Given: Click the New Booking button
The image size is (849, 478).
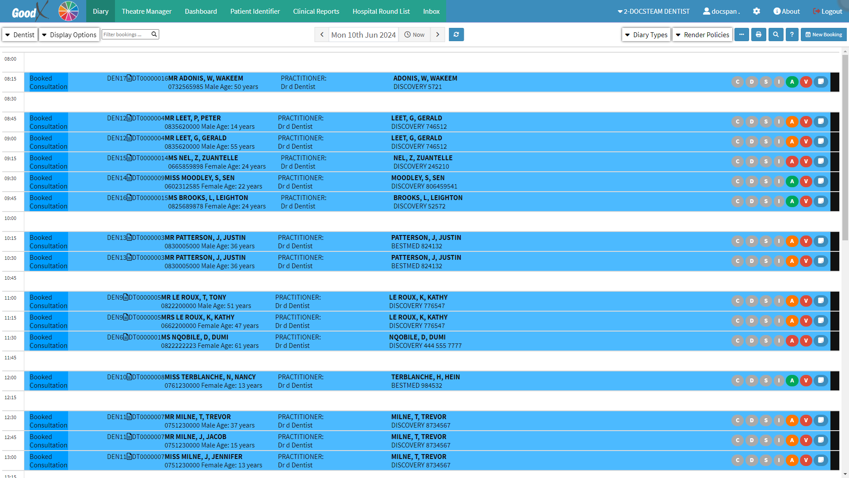Looking at the screenshot, I should (x=823, y=35).
